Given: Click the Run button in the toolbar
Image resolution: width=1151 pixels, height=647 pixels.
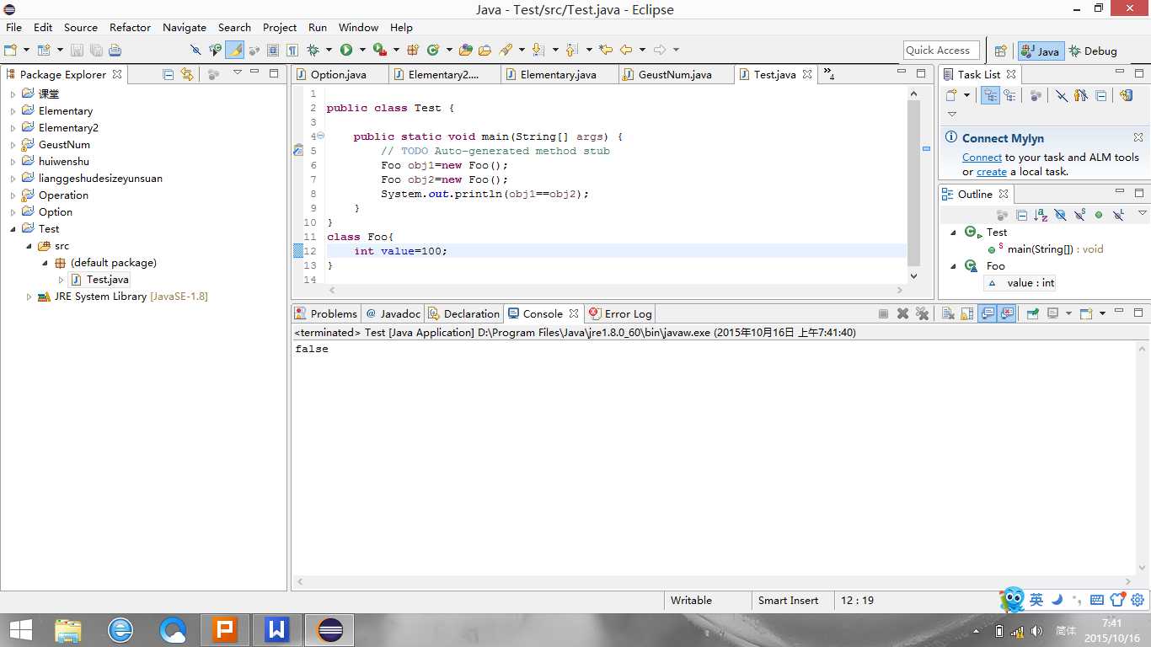Looking at the screenshot, I should click(x=346, y=50).
